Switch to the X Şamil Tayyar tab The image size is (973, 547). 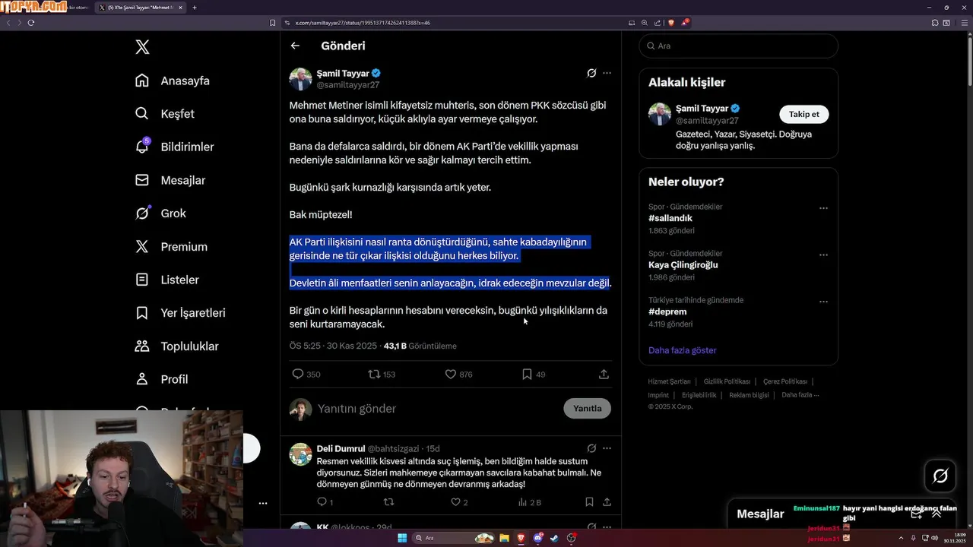pos(141,8)
